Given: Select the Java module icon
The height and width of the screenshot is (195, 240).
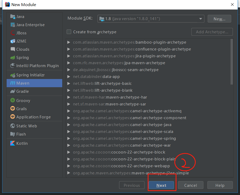Looking at the screenshot, I should (x=13, y=16).
